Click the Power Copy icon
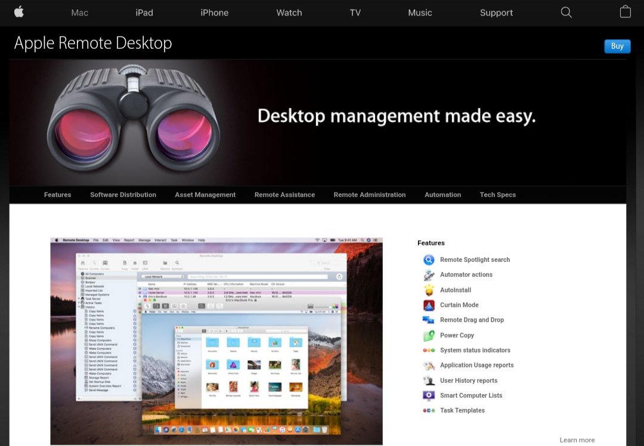644x446 pixels. point(429,335)
